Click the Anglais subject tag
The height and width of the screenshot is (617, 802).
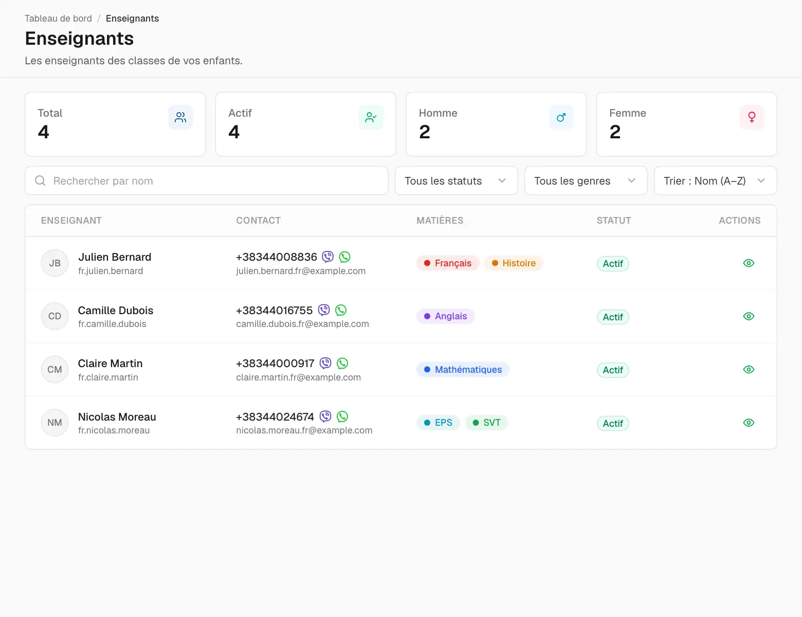pyautogui.click(x=446, y=316)
